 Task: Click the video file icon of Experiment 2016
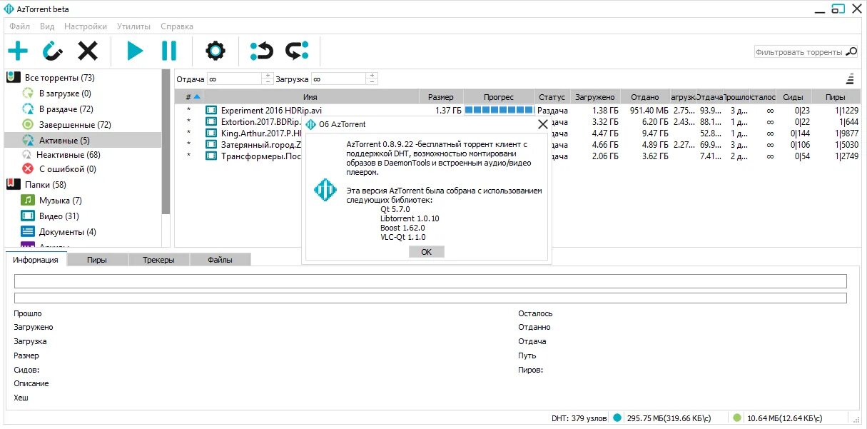click(211, 110)
